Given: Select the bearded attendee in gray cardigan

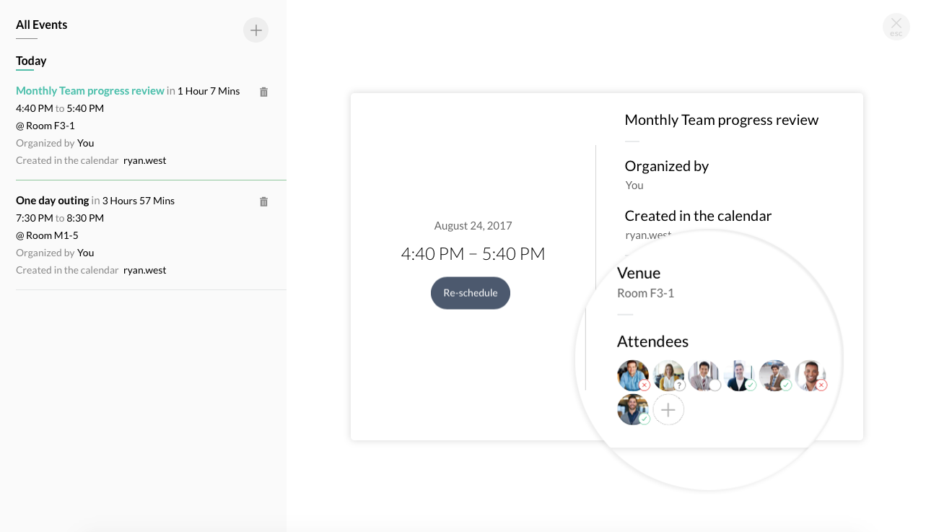Looking at the screenshot, I should click(633, 409).
